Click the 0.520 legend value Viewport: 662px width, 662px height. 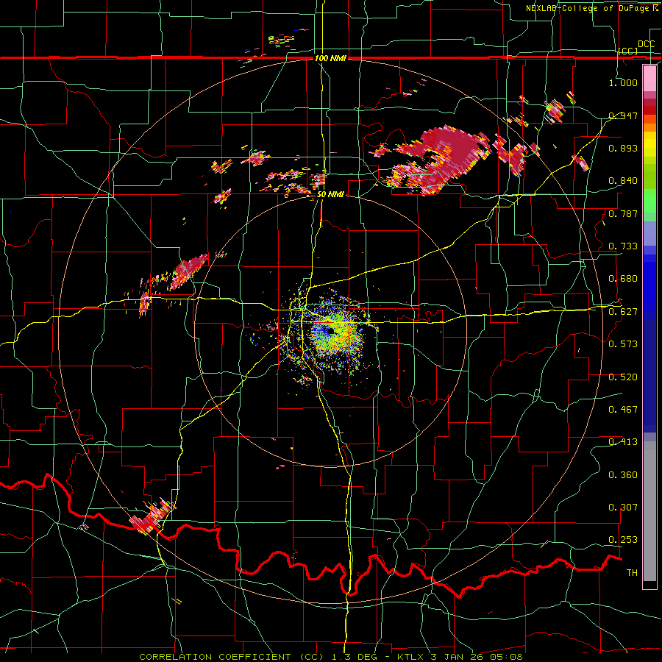click(623, 377)
